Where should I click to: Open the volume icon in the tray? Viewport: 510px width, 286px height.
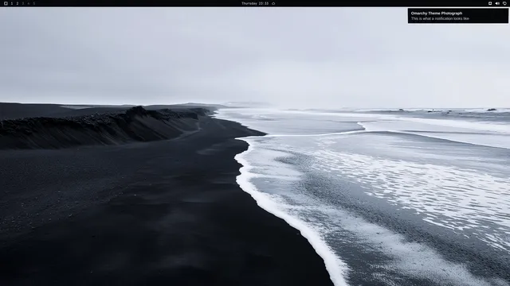[x=497, y=3]
